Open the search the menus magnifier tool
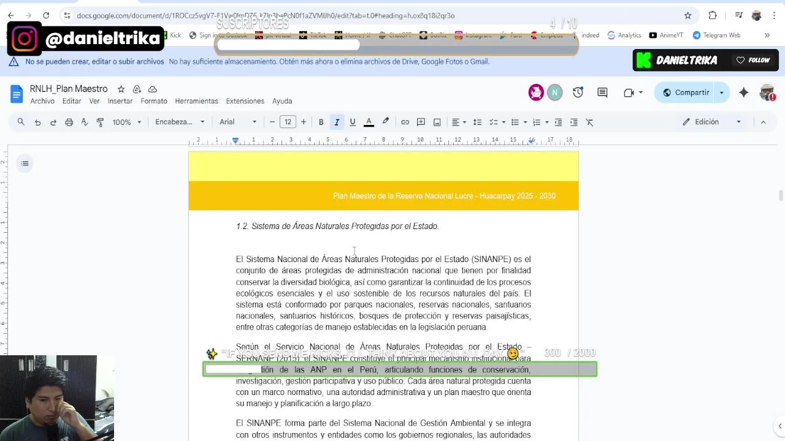This screenshot has height=441, width=785. tap(21, 122)
